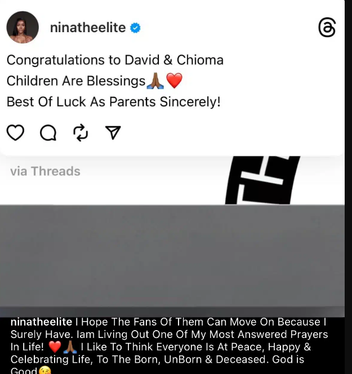Open the ninatheelite username in the post header
Screen dimensions: 352x374
click(x=88, y=28)
